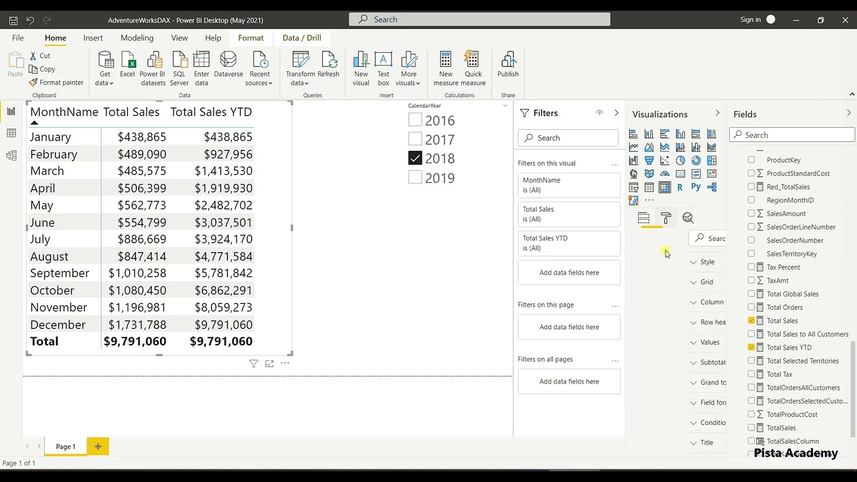Image resolution: width=857 pixels, height=482 pixels.
Task: Click the Fields pane search box
Action: point(792,135)
